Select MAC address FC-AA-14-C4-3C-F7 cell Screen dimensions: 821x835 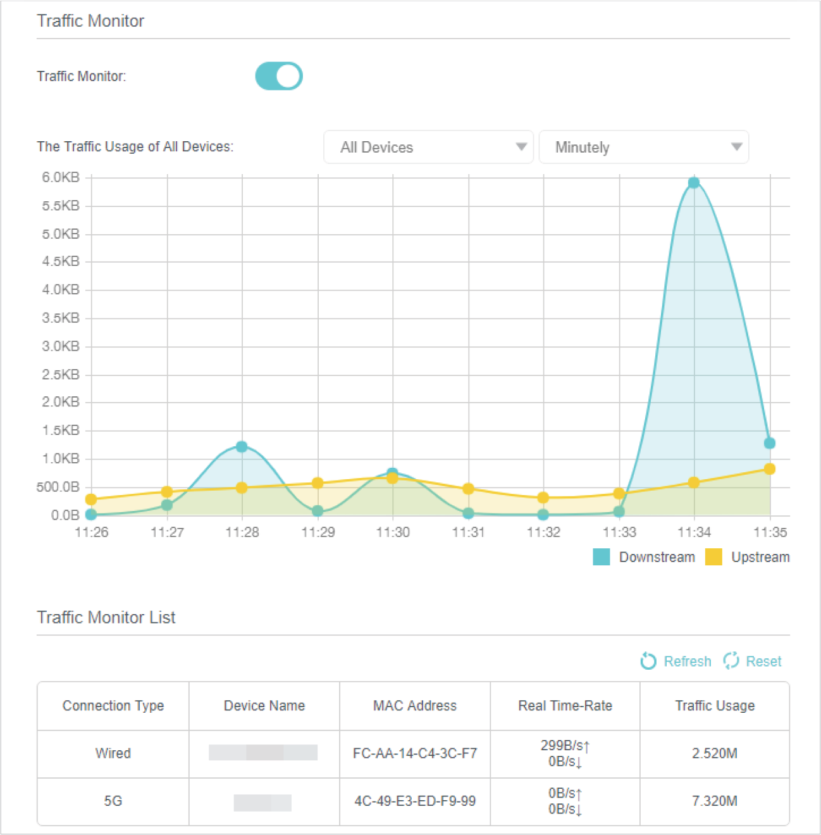point(415,753)
